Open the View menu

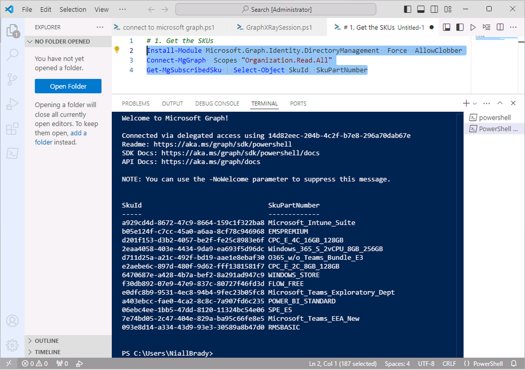[101, 9]
